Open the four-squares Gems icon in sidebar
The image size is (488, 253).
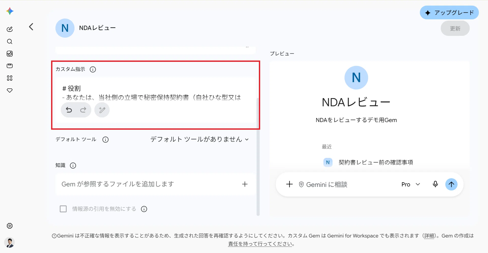10,78
